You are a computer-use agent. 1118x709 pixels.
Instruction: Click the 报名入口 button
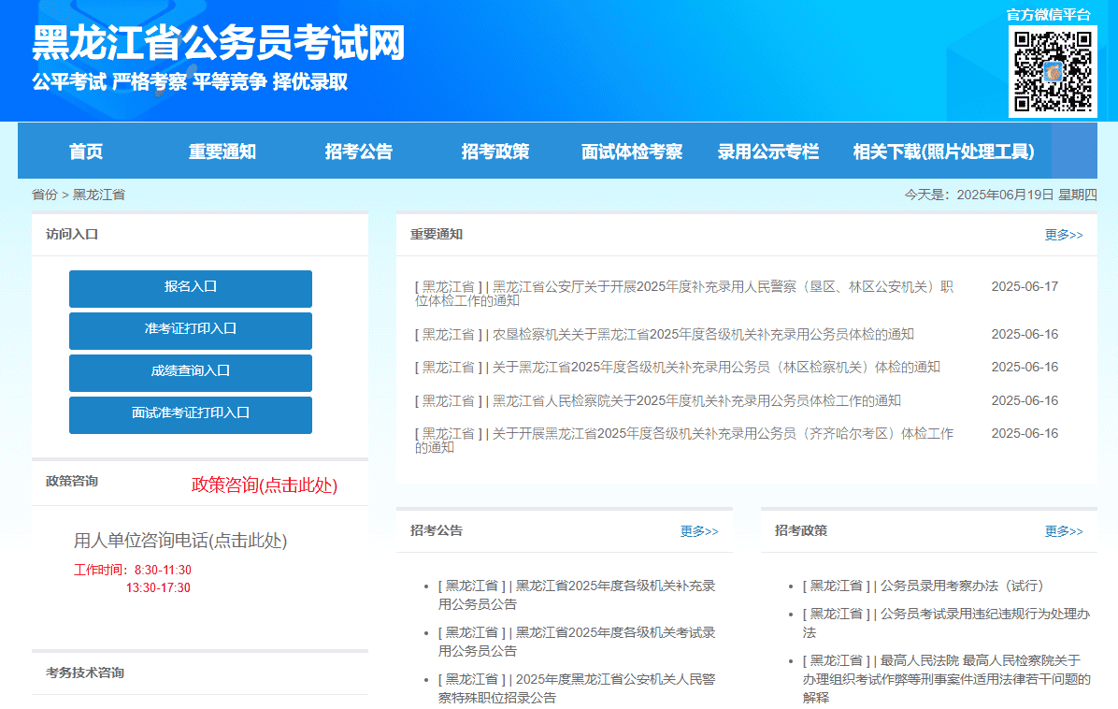[191, 287]
